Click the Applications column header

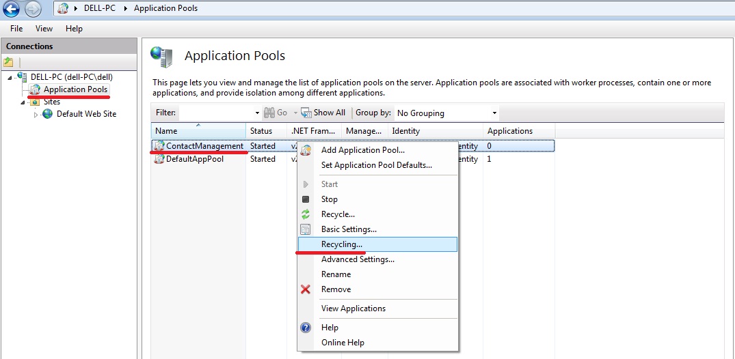click(509, 131)
